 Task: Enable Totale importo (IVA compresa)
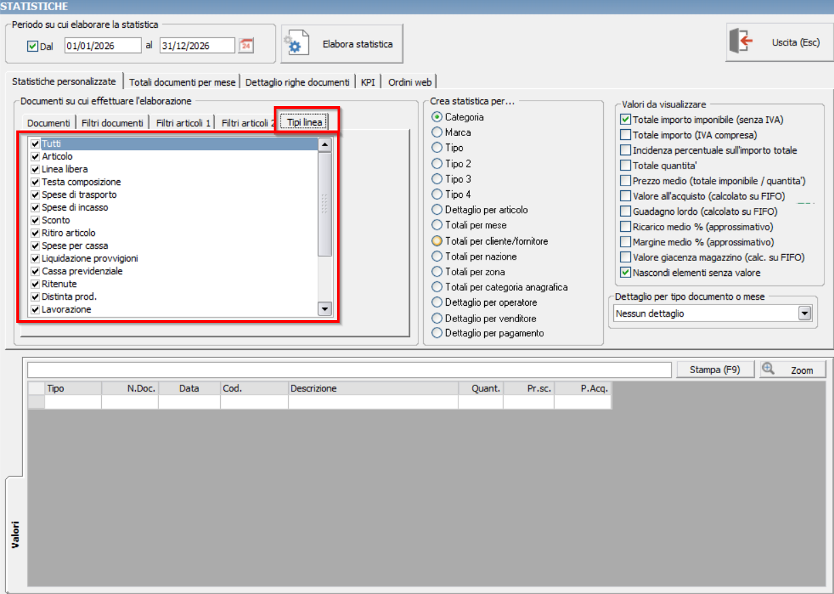pyautogui.click(x=625, y=135)
